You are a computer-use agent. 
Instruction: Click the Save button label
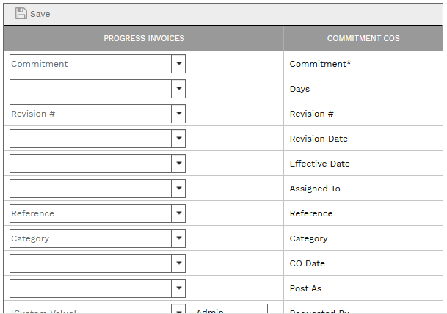40,14
